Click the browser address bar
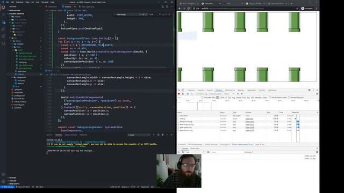 243,9
